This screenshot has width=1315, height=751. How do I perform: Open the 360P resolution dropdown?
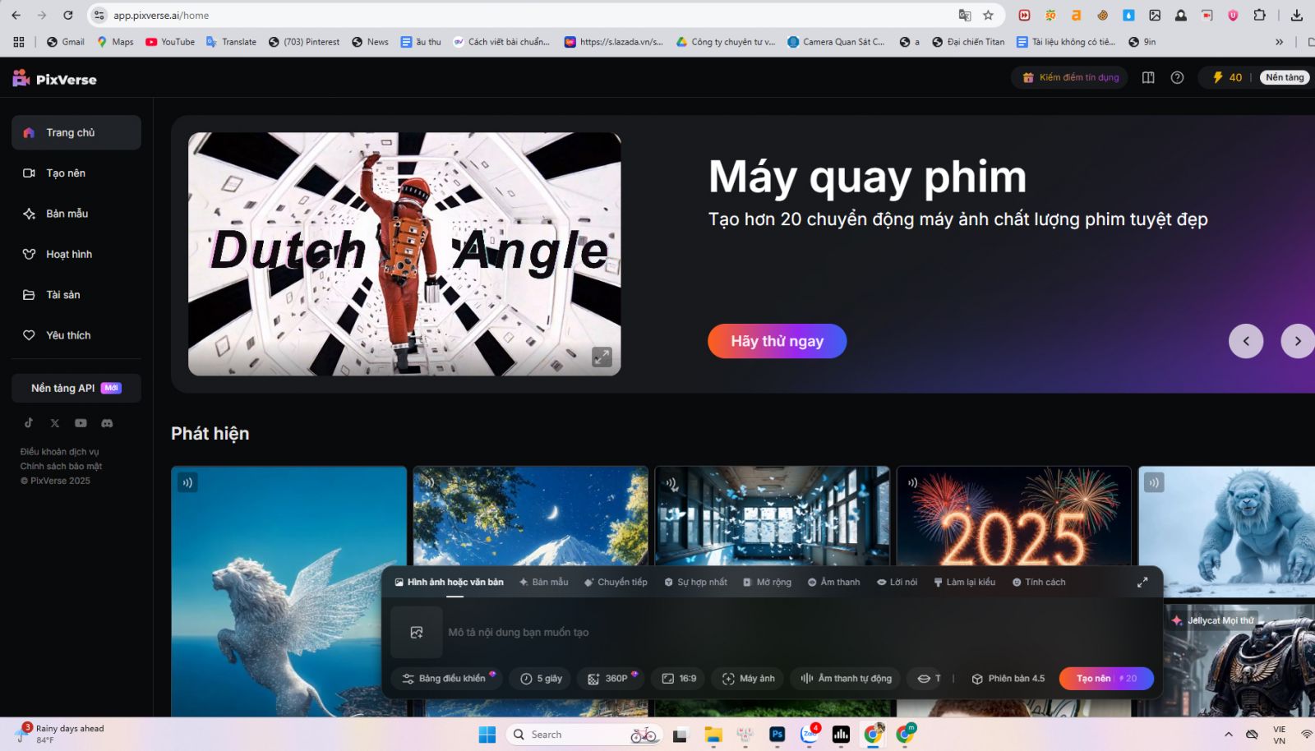pyautogui.click(x=609, y=679)
